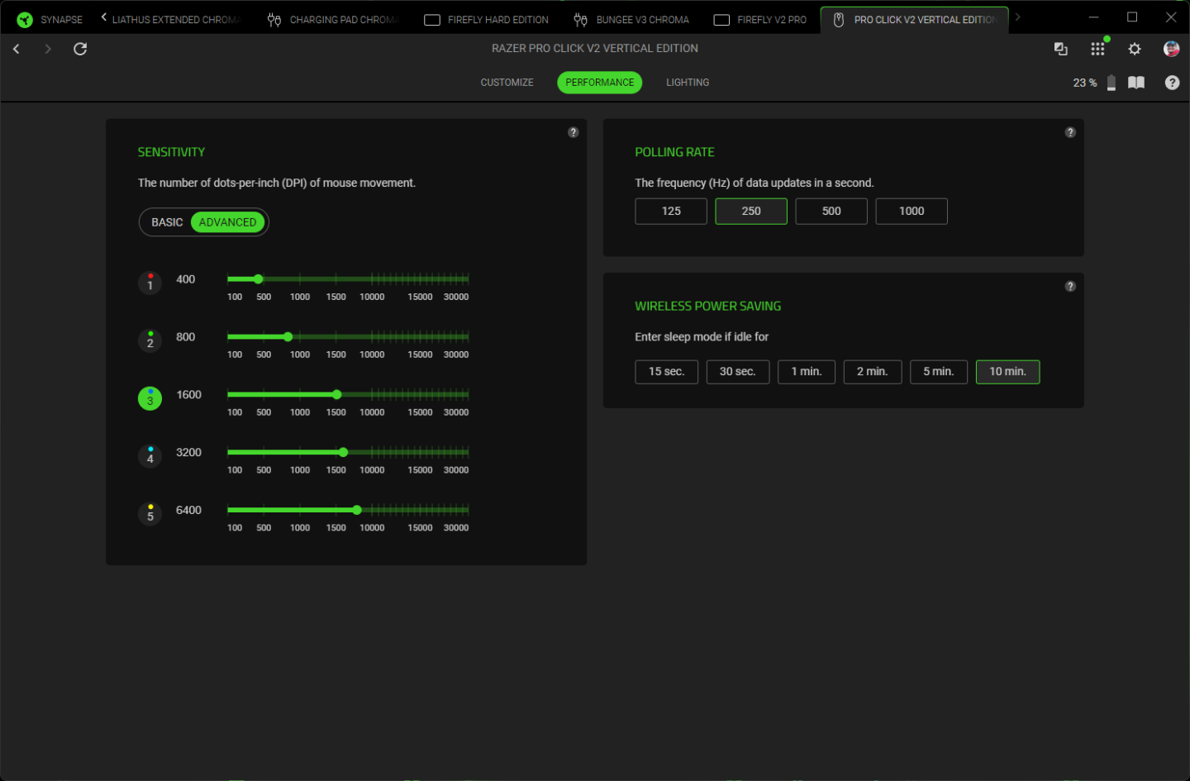
Task: Show help for Wireless Power Saving
Action: tap(1070, 286)
